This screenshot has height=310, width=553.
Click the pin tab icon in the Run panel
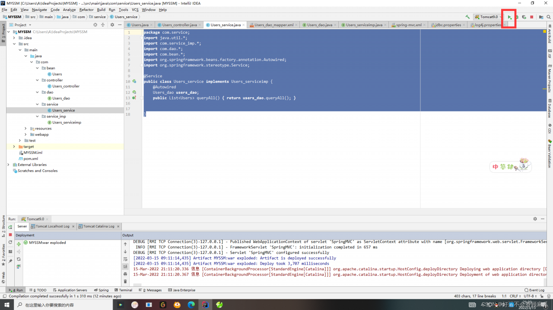(10, 261)
